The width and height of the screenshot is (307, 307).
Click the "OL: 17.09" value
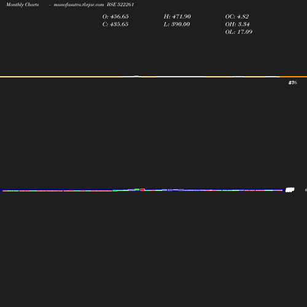click(x=239, y=32)
